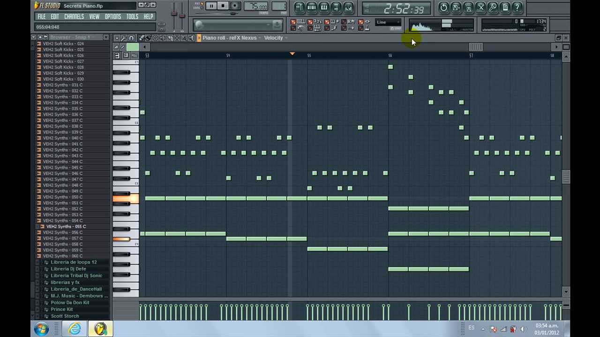Viewport: 600px width, 337px height.
Task: Open the piano roll options dropdown arrow
Action: tap(117, 38)
